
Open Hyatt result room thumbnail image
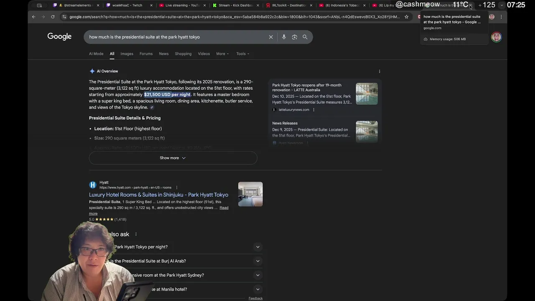[x=250, y=194]
